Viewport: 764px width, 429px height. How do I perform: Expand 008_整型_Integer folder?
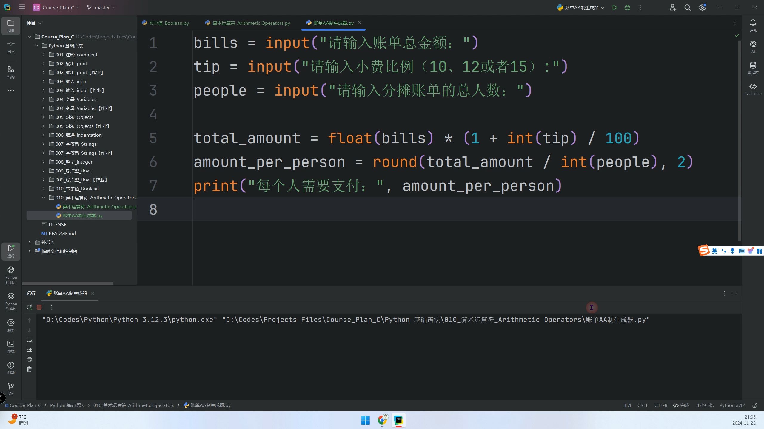tap(44, 162)
